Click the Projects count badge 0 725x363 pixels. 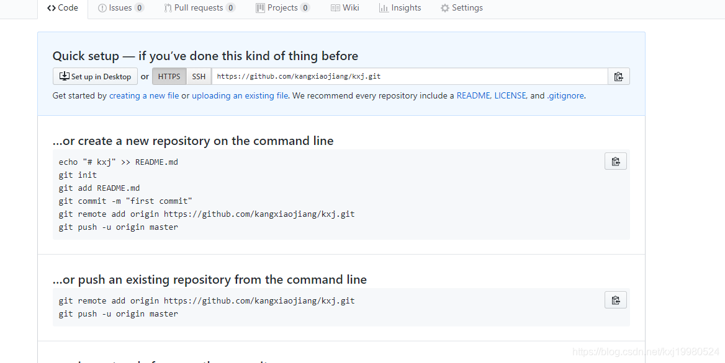[305, 8]
